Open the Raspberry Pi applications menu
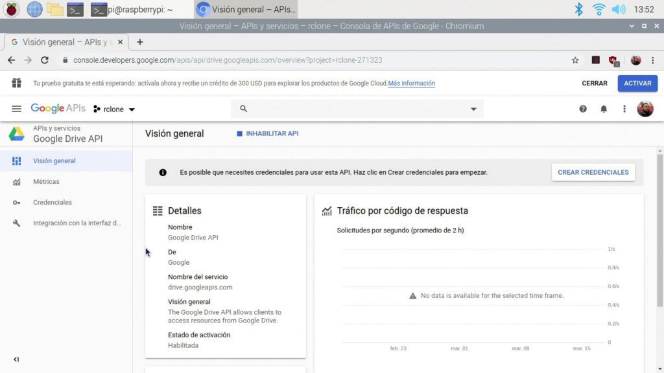This screenshot has width=664, height=373. 12,9
